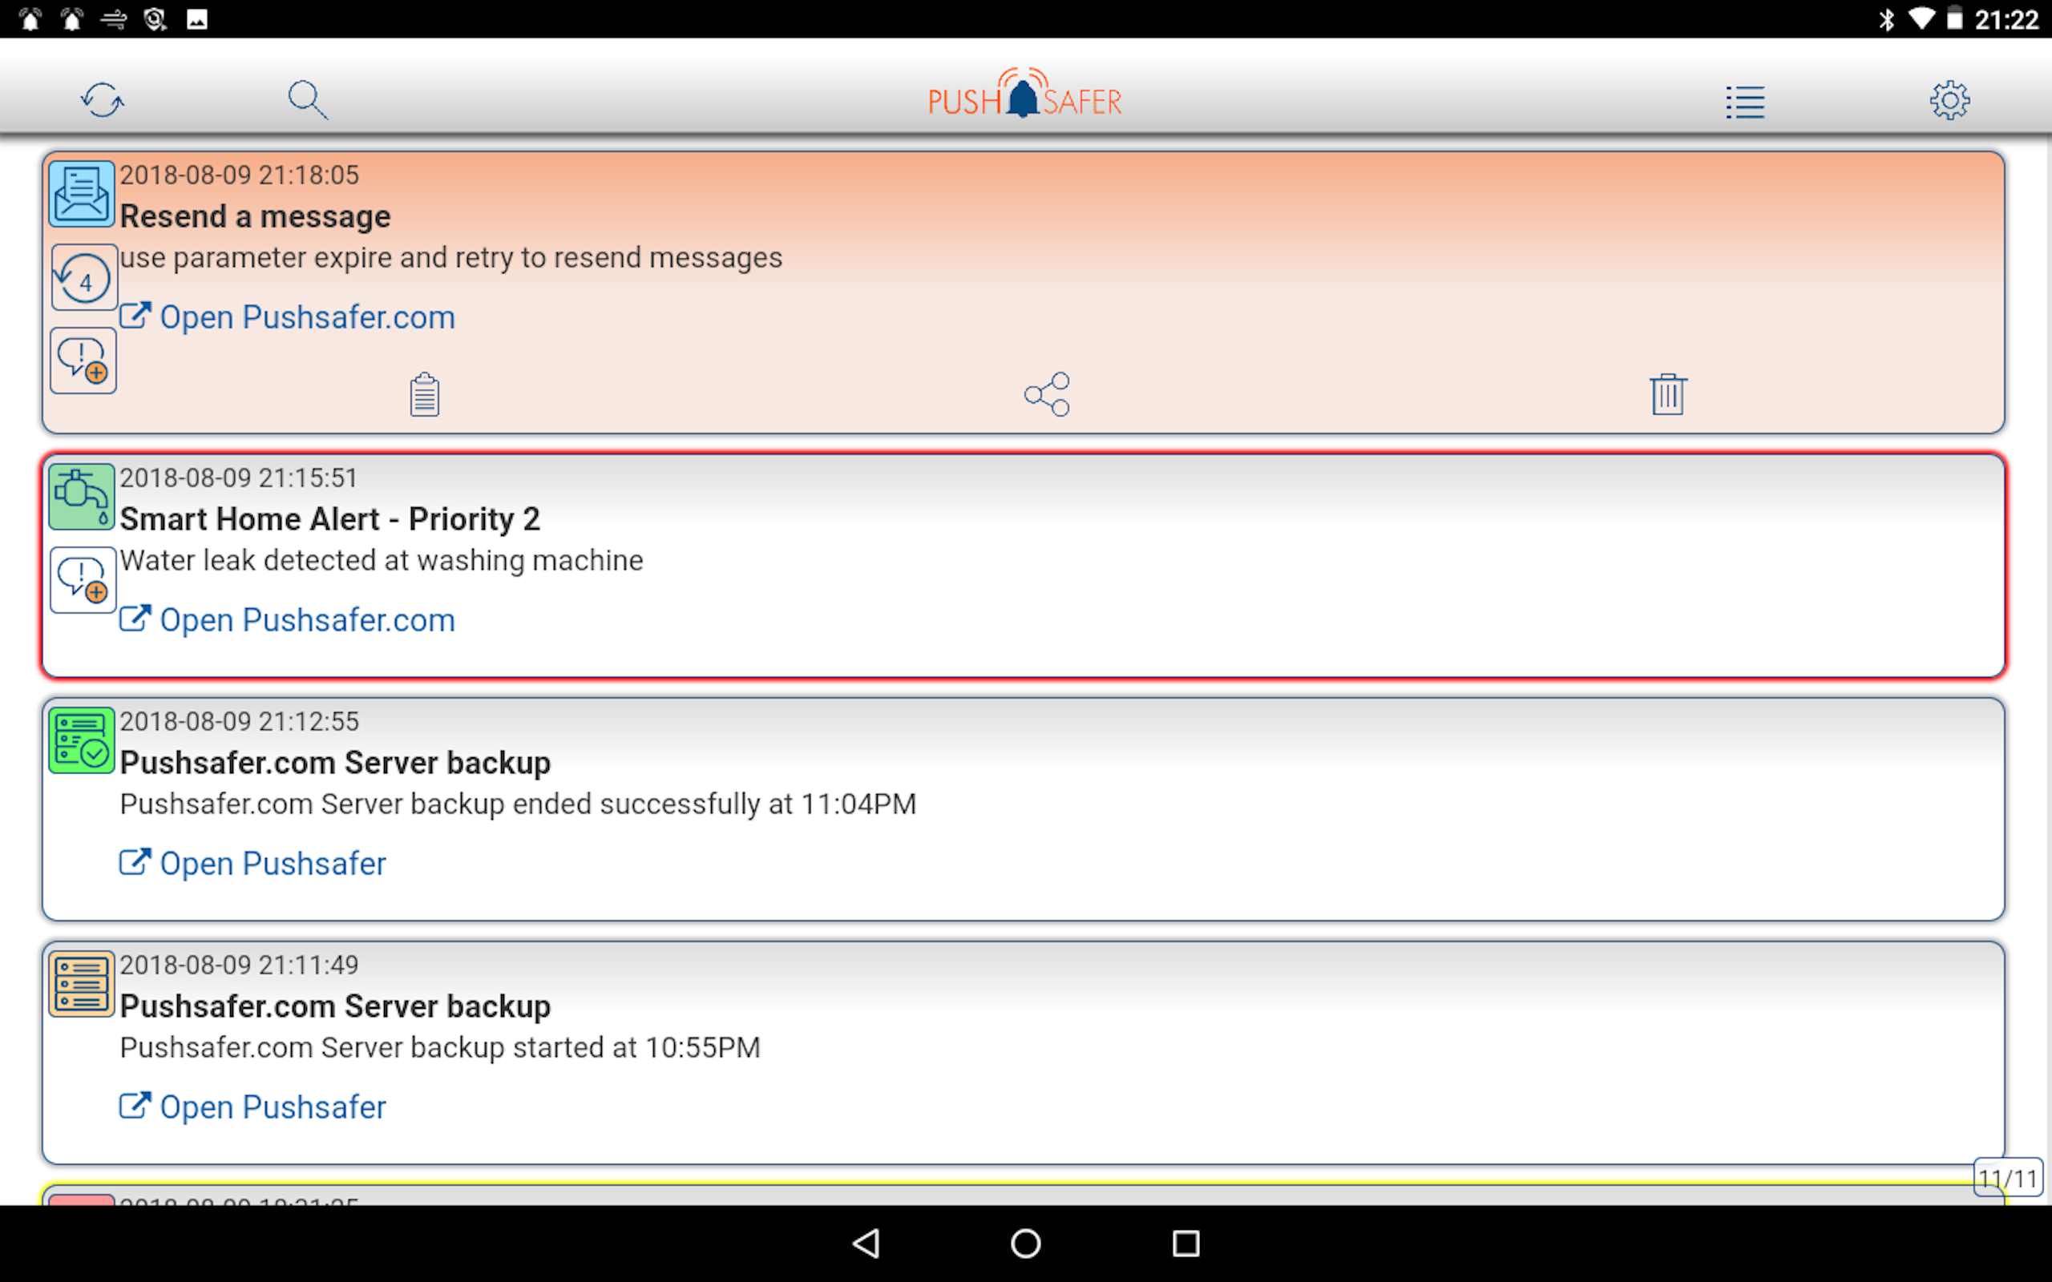
Task: Tap the Android recent apps button
Action: (1186, 1244)
